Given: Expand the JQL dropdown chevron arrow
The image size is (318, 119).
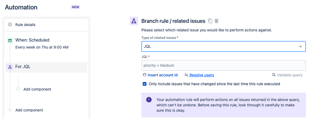Looking at the screenshot, I should coord(300,47).
